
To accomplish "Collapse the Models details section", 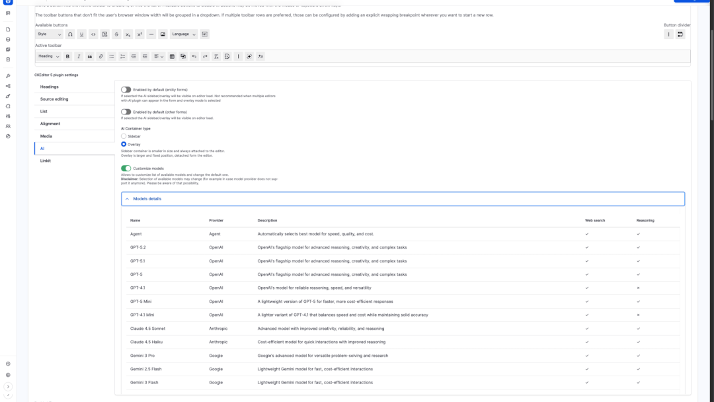I will [x=403, y=199].
